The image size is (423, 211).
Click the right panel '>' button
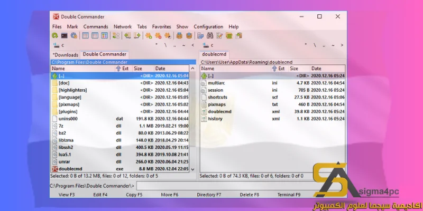coord(342,45)
